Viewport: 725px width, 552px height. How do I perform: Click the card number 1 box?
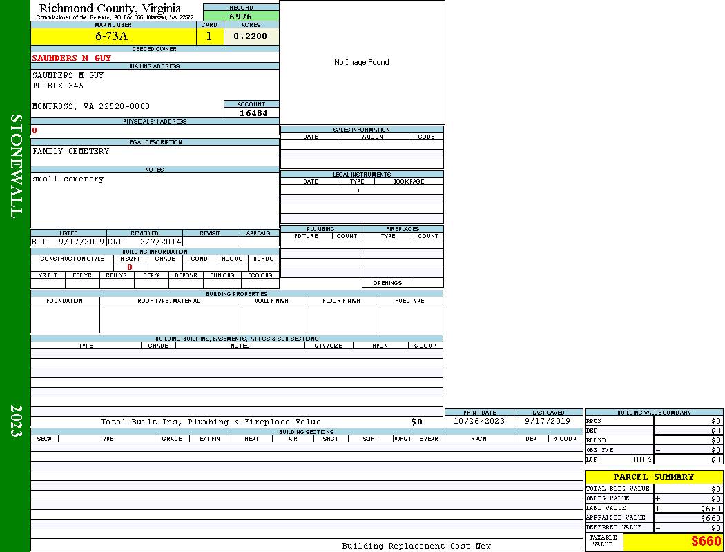[x=209, y=37]
